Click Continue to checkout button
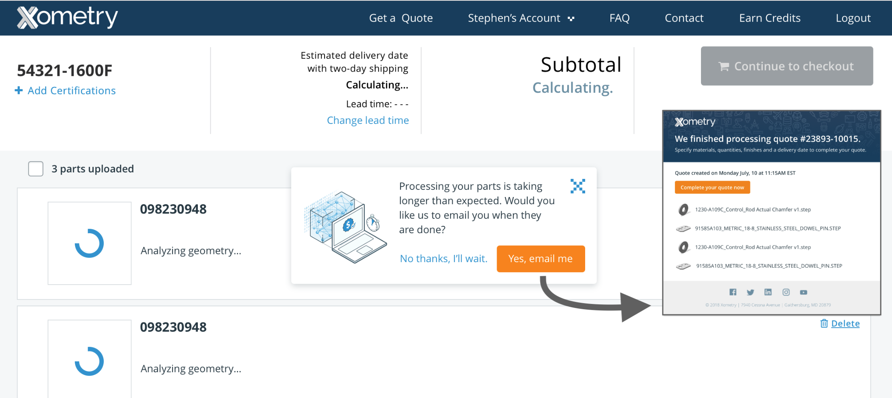The height and width of the screenshot is (398, 892). pyautogui.click(x=787, y=66)
